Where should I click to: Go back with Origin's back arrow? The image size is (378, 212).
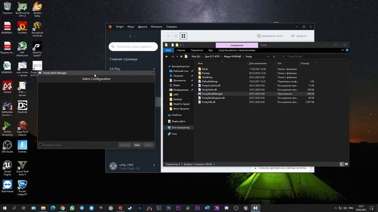[130, 36]
